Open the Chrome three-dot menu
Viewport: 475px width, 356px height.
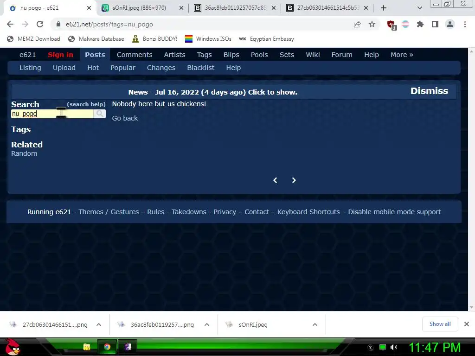[465, 24]
